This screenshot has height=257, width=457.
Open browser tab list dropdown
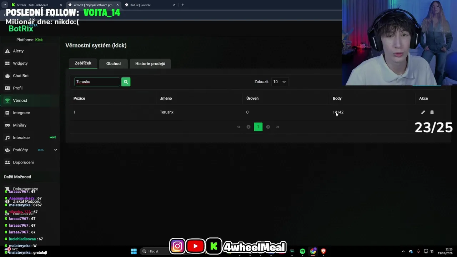point(5,5)
